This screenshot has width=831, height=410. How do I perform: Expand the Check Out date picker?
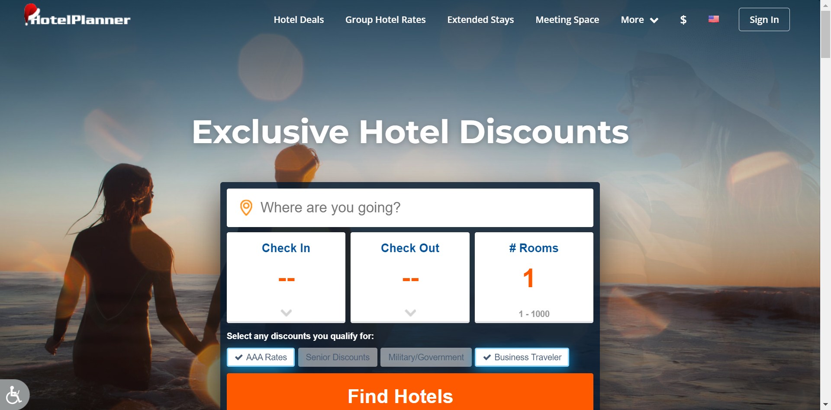[410, 278]
